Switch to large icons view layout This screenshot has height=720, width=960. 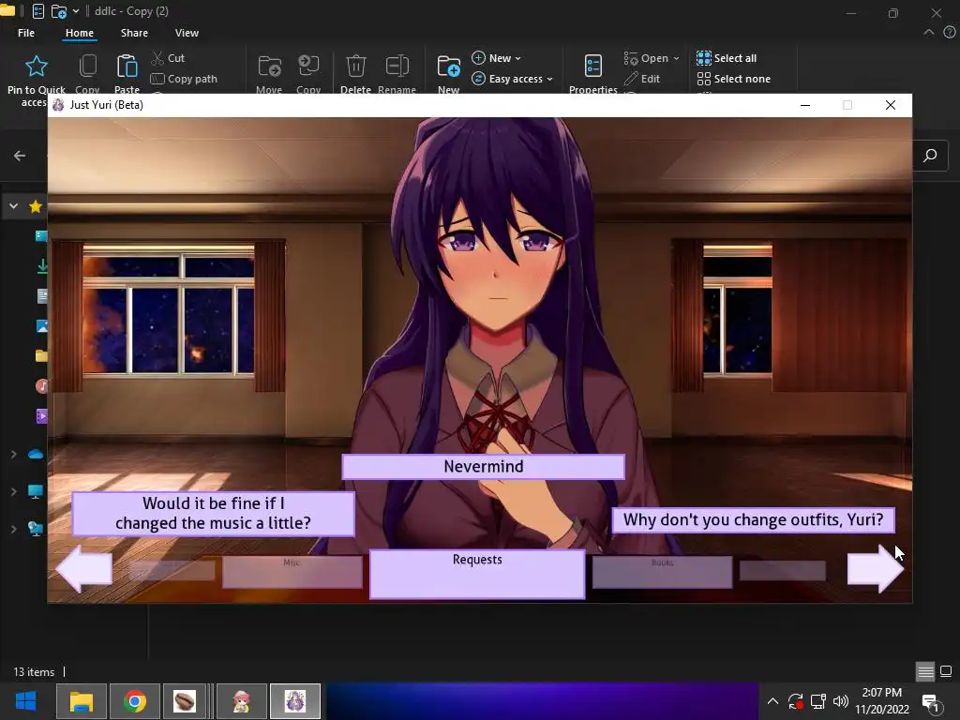946,671
